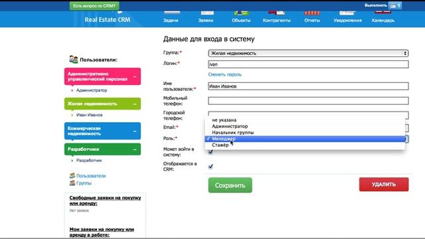
Task: Collapse the Административно управленческий персонал group
Action: tap(135, 77)
